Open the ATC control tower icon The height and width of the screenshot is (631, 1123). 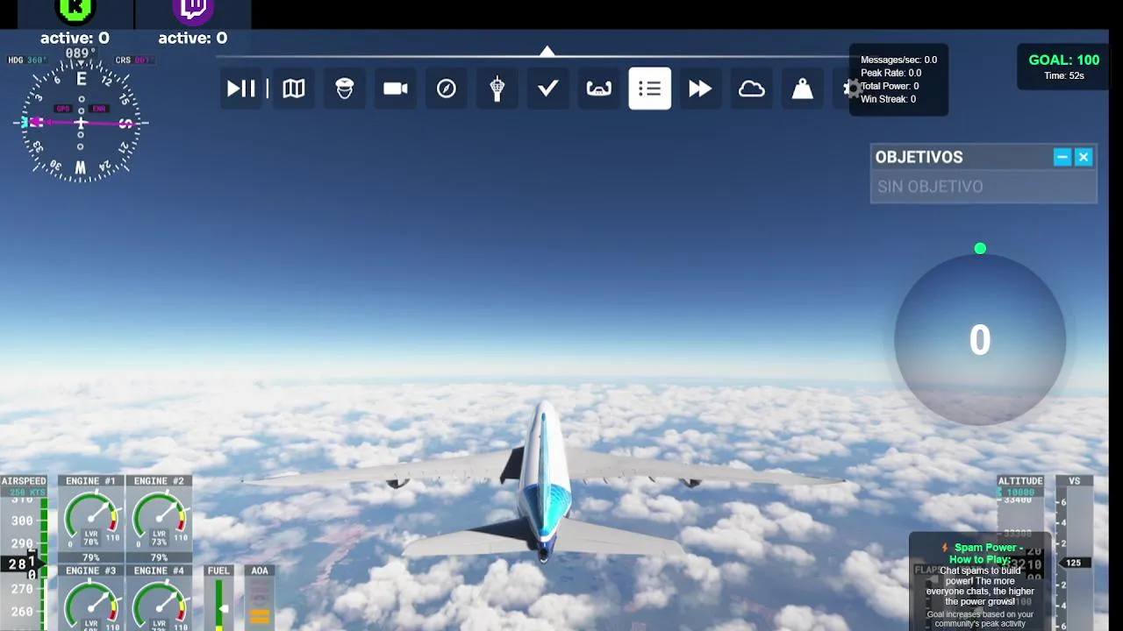[497, 89]
